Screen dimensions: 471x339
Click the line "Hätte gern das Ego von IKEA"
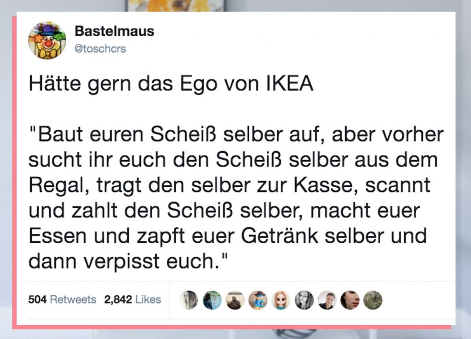coord(171,85)
